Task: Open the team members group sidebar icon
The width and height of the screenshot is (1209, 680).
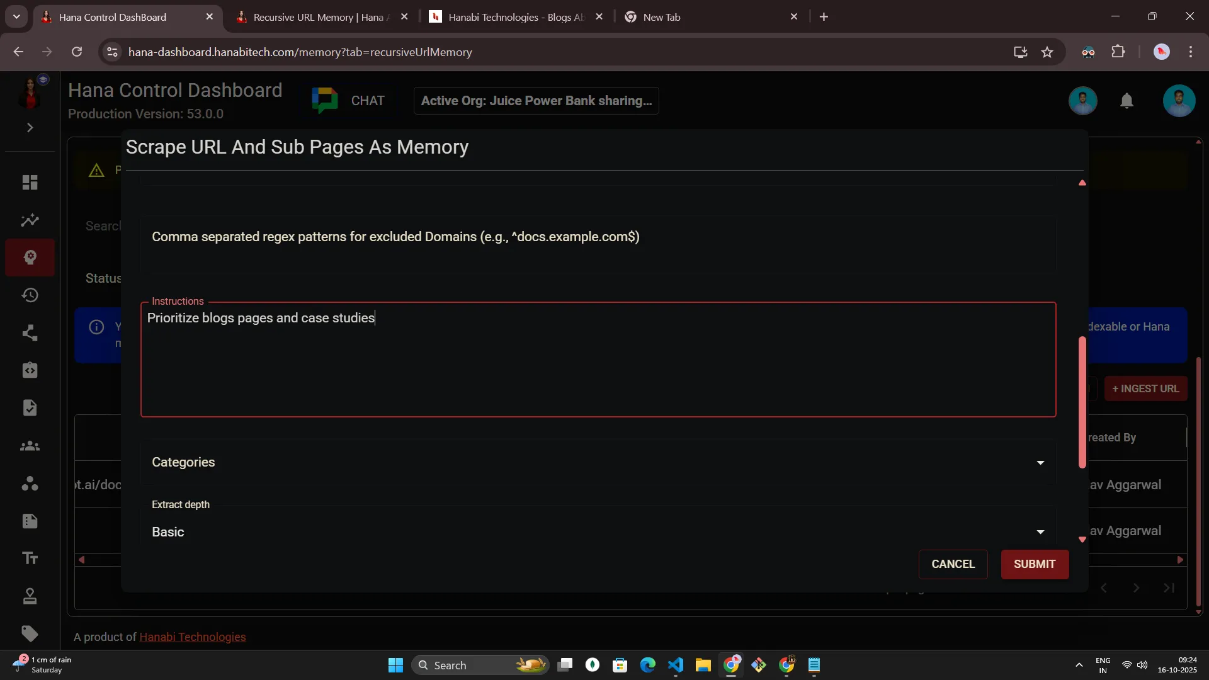Action: [30, 446]
